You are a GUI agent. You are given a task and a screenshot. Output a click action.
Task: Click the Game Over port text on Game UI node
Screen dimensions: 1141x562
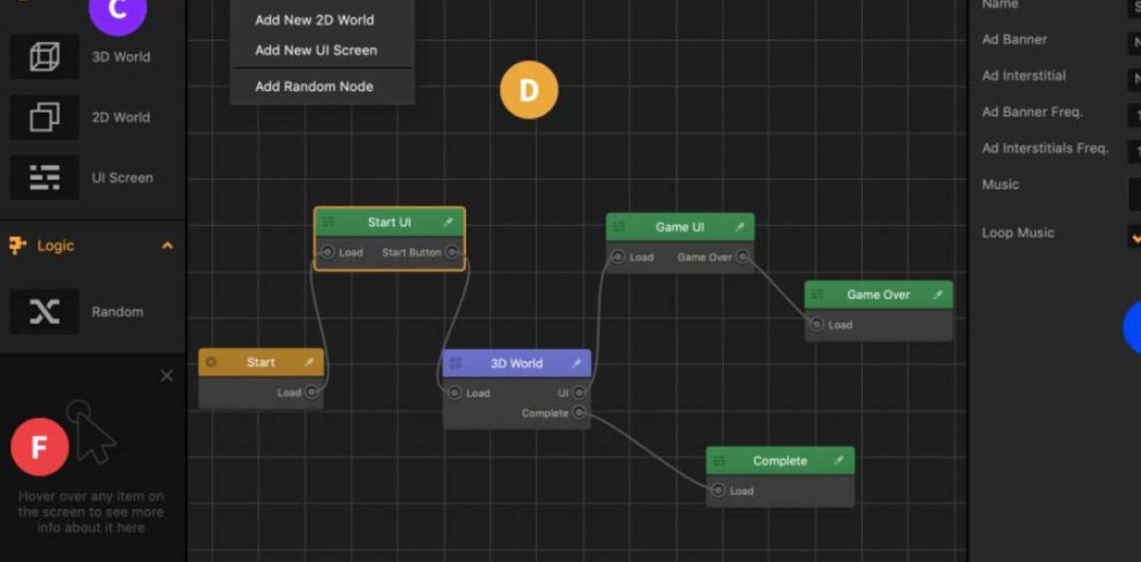(704, 257)
